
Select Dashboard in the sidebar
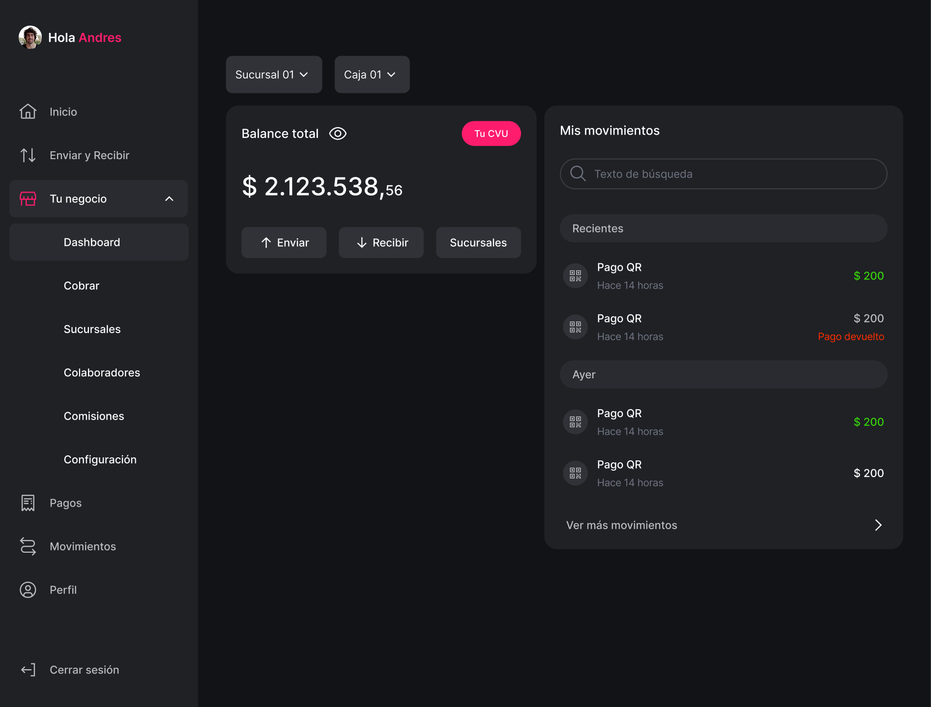(x=99, y=242)
